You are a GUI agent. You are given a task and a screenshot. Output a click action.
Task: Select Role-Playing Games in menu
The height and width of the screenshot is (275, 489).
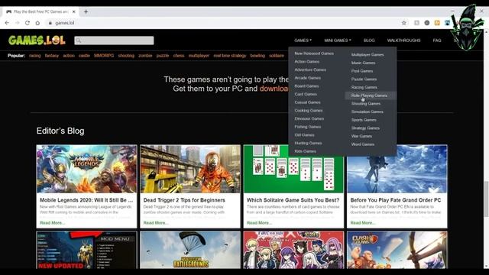point(369,95)
